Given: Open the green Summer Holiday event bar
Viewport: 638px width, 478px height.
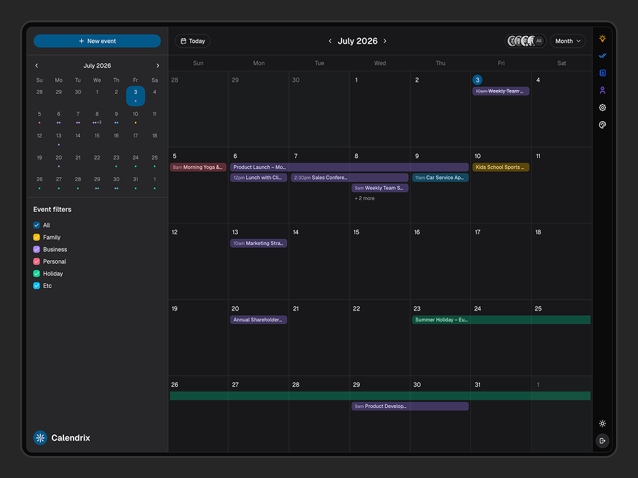Looking at the screenshot, I should point(501,320).
